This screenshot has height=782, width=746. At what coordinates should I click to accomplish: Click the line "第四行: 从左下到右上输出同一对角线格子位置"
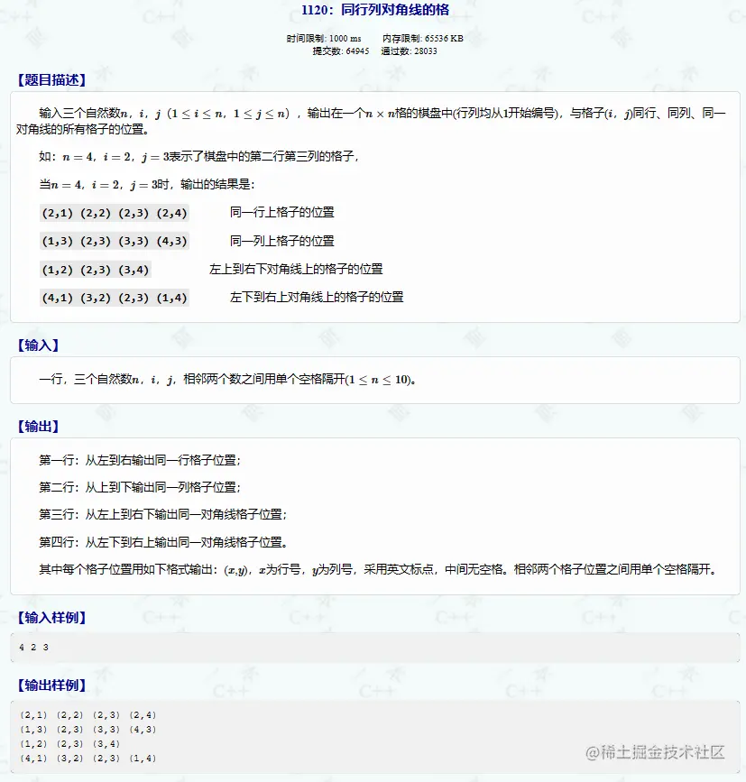[x=163, y=542]
